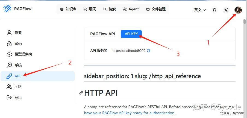Open the 密码 settings page
Image resolution: width=247 pixels, height=118 pixels.
(18, 43)
